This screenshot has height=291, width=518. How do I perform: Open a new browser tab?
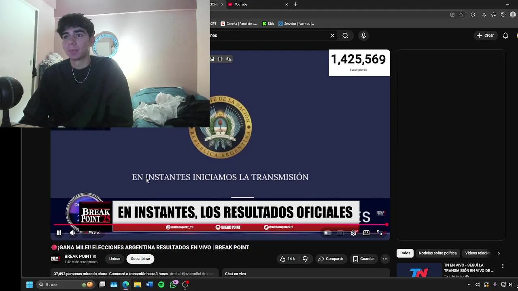point(295,4)
